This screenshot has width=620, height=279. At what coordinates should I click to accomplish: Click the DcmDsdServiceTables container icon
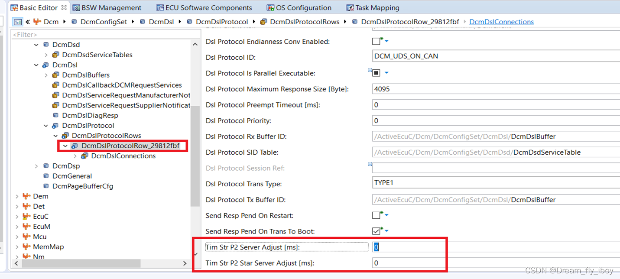pos(55,55)
